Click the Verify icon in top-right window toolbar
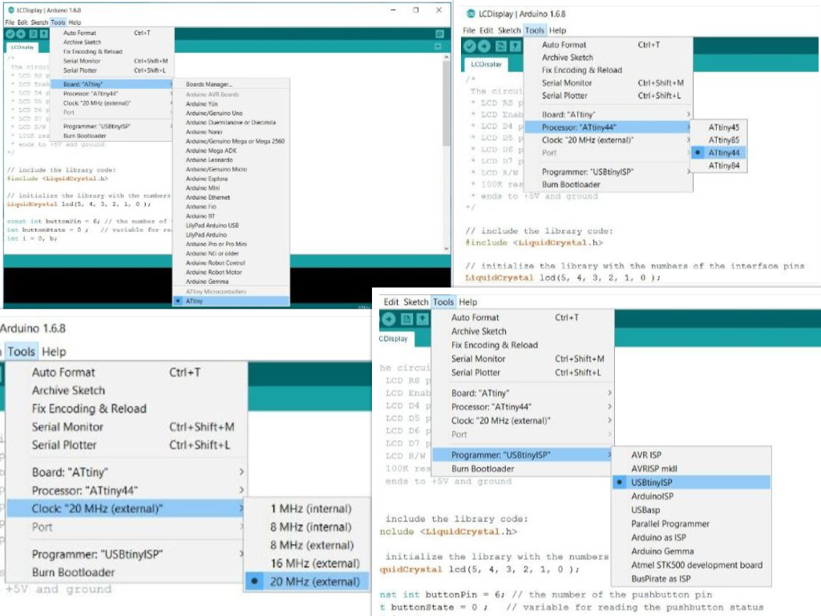Viewport: 821px width, 616px height. (x=470, y=46)
